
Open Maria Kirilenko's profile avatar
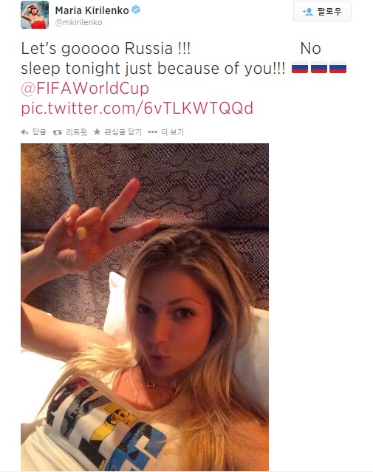point(35,15)
